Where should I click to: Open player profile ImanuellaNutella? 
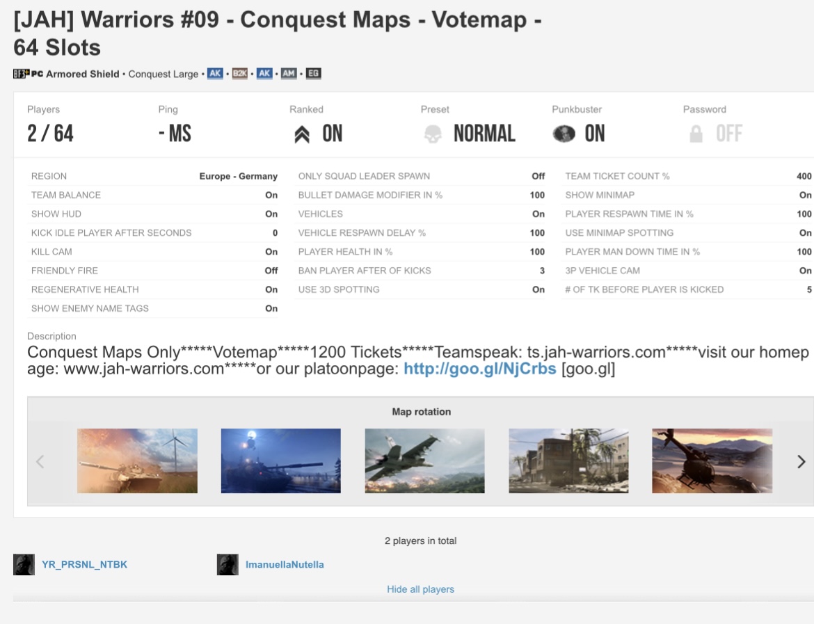285,564
